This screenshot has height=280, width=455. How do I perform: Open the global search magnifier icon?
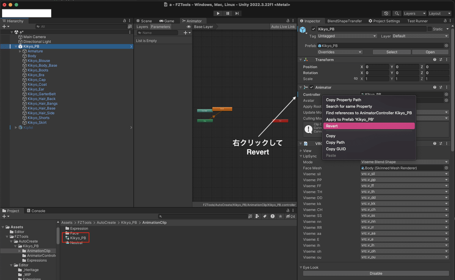click(x=397, y=13)
